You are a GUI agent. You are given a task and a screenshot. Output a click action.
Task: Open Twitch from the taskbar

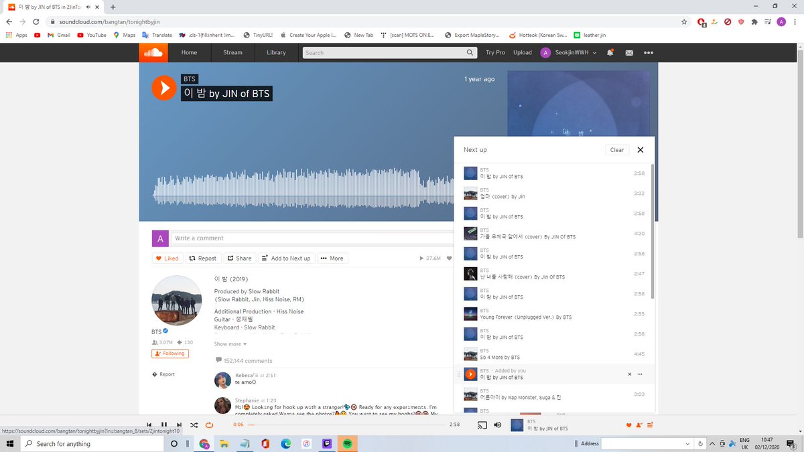point(327,443)
